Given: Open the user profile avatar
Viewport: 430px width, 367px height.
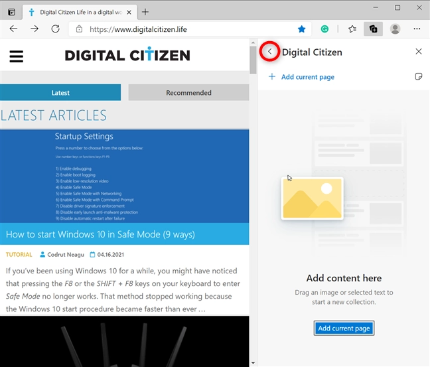Looking at the screenshot, I should 395,29.
